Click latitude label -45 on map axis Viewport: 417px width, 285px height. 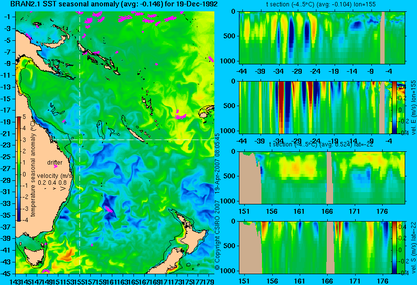5,274
